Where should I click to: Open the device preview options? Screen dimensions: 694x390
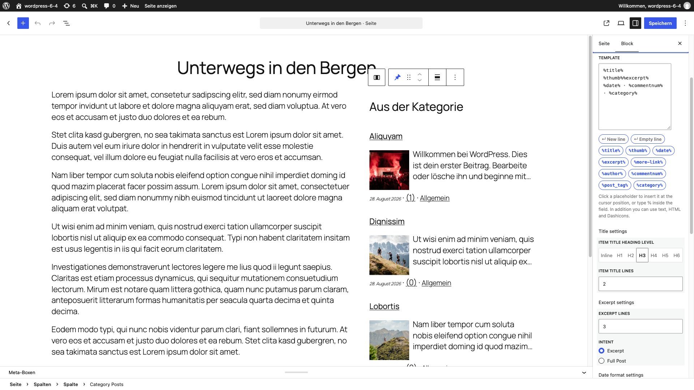(621, 23)
